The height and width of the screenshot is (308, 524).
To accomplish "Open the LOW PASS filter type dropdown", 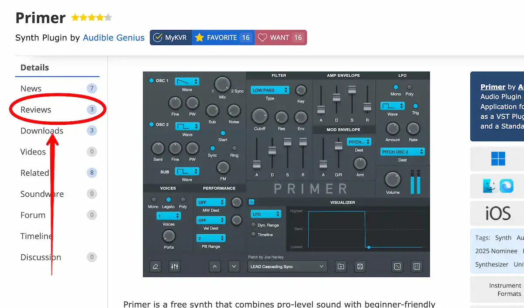I will click(270, 90).
